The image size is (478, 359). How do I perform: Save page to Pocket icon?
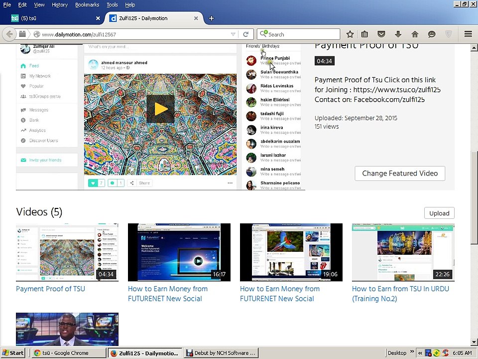coord(381,34)
